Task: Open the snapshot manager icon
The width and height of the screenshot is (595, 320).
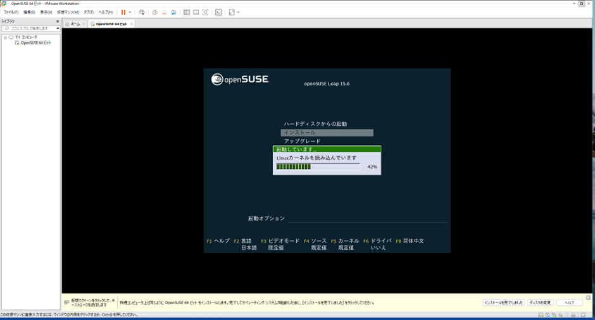Action: coord(173,12)
